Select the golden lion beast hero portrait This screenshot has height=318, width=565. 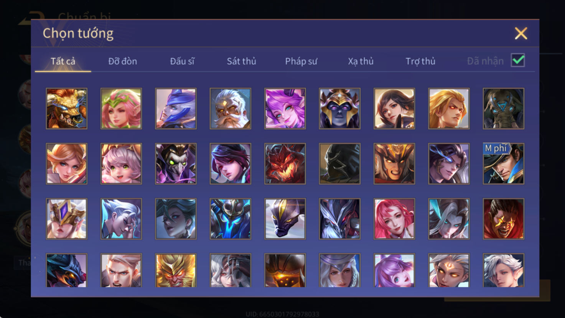tap(67, 109)
